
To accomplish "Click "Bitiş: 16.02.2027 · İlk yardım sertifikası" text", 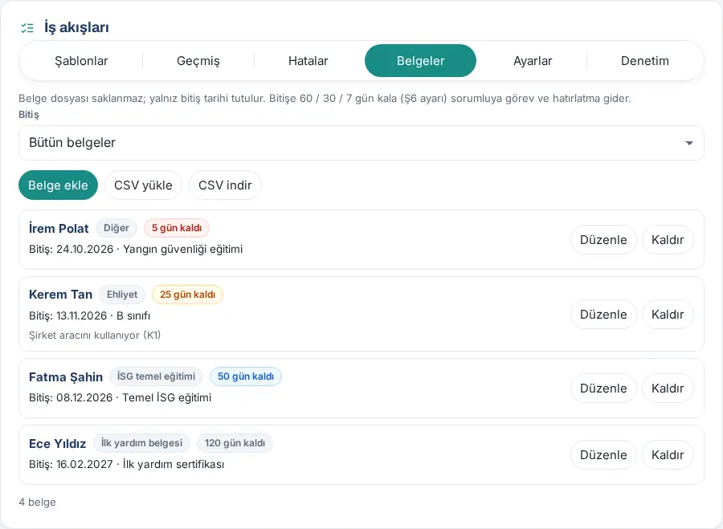I will (x=126, y=464).
